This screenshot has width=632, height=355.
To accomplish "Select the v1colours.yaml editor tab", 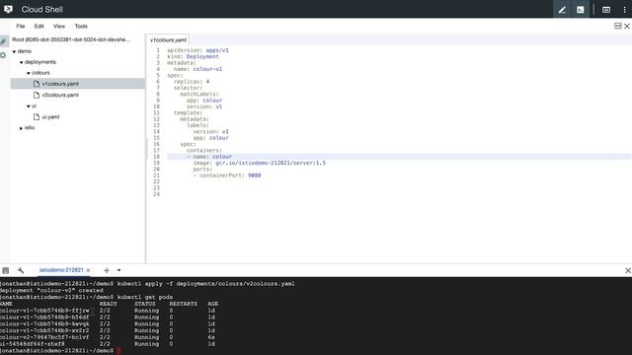I will point(168,39).
